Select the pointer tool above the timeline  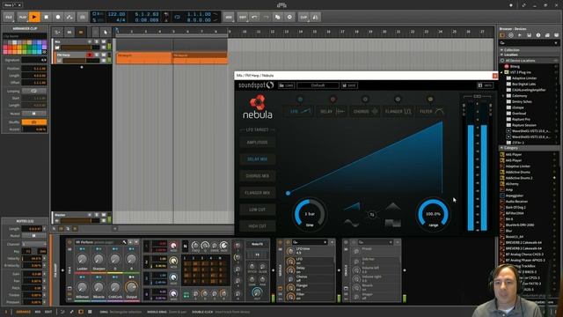point(105,33)
